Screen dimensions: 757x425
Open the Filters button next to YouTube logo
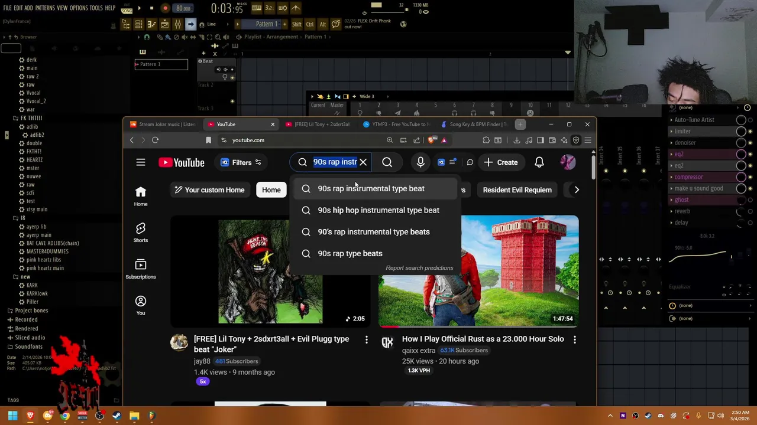tap(241, 162)
